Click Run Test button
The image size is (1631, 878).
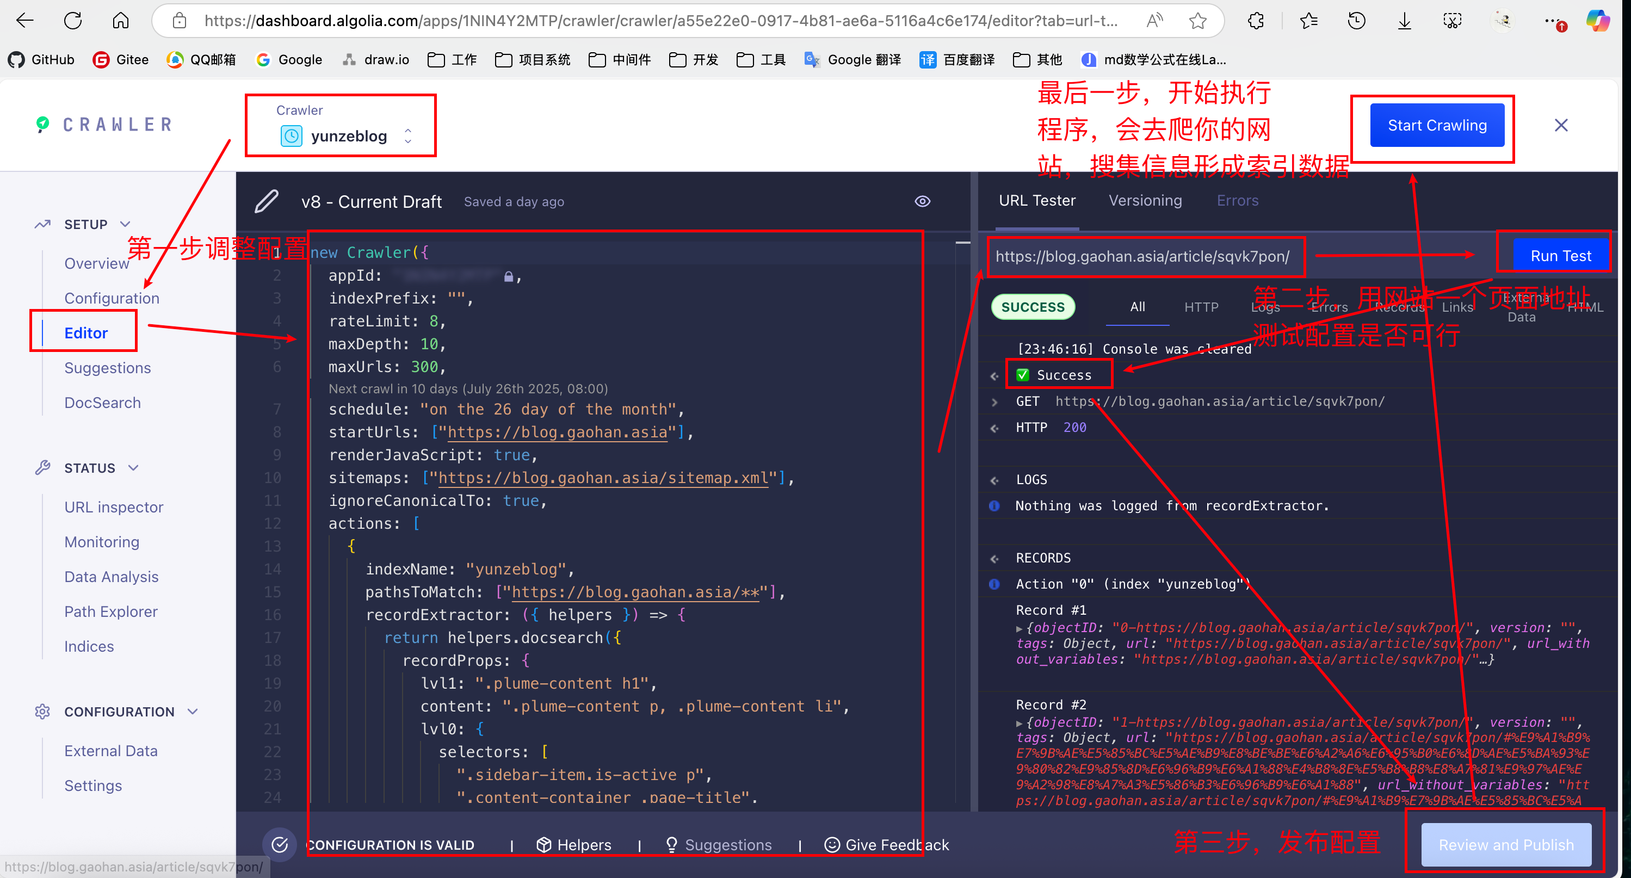point(1560,256)
